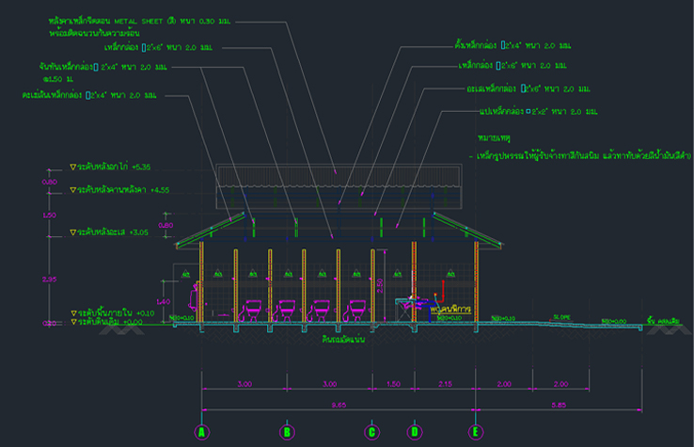Select the magenta 1.50 vertical dimension on left
The width and height of the screenshot is (694, 447).
pos(49,216)
